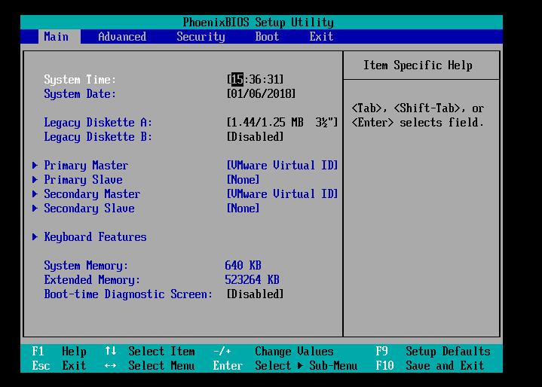Toggle the Boot-time Diagnostic Screen value
Image resolution: width=542 pixels, height=387 pixels.
coord(255,294)
